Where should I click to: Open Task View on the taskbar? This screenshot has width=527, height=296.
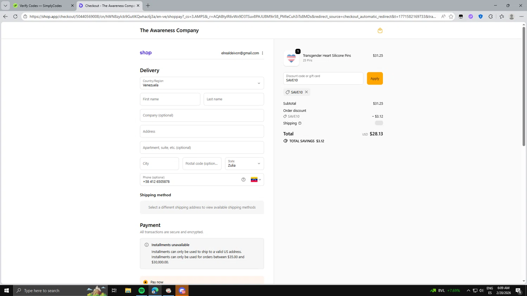tap(114, 290)
